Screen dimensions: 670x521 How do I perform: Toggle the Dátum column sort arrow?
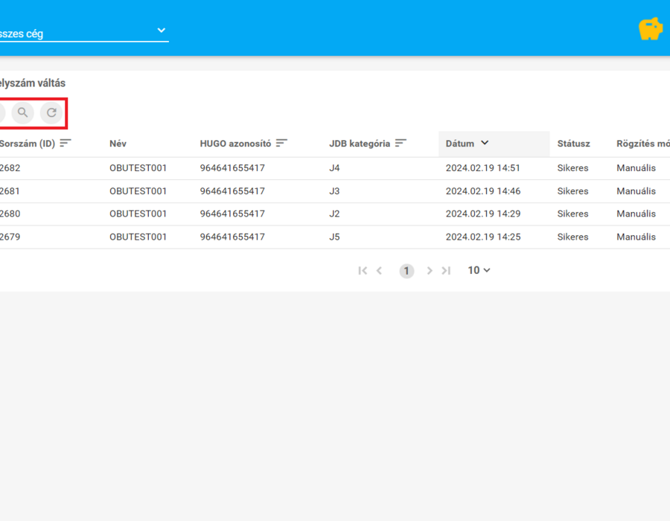(485, 143)
